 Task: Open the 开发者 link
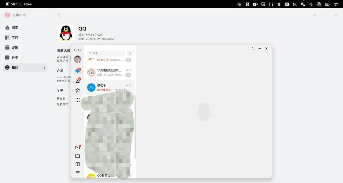click(61, 98)
